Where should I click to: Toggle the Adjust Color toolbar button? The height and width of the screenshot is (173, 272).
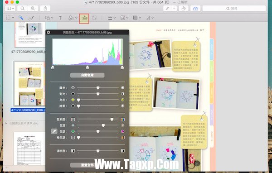click(x=84, y=19)
